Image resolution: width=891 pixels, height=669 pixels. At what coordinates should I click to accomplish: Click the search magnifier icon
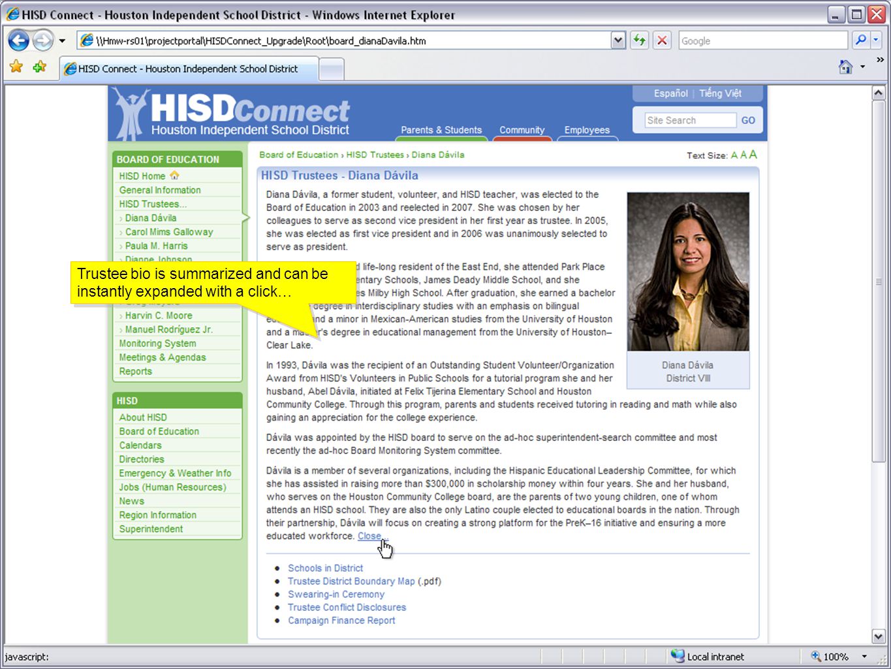[x=861, y=41]
